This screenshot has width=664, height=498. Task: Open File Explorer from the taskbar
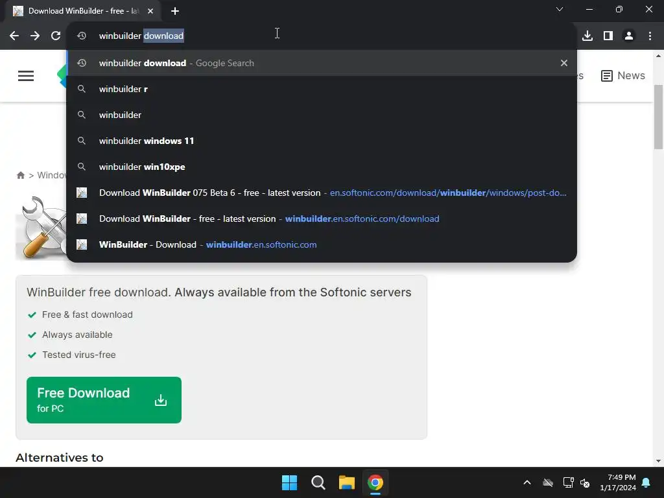(x=346, y=482)
